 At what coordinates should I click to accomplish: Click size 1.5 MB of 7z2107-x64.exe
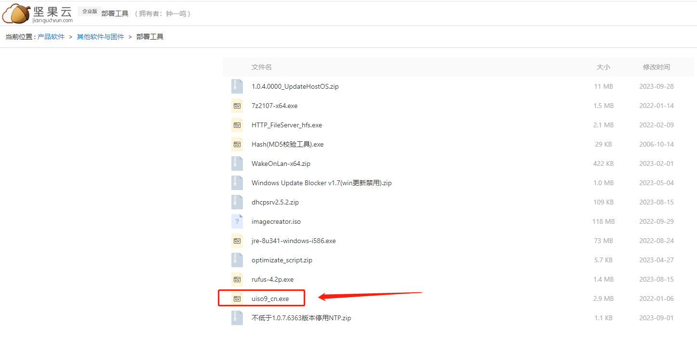tap(603, 106)
